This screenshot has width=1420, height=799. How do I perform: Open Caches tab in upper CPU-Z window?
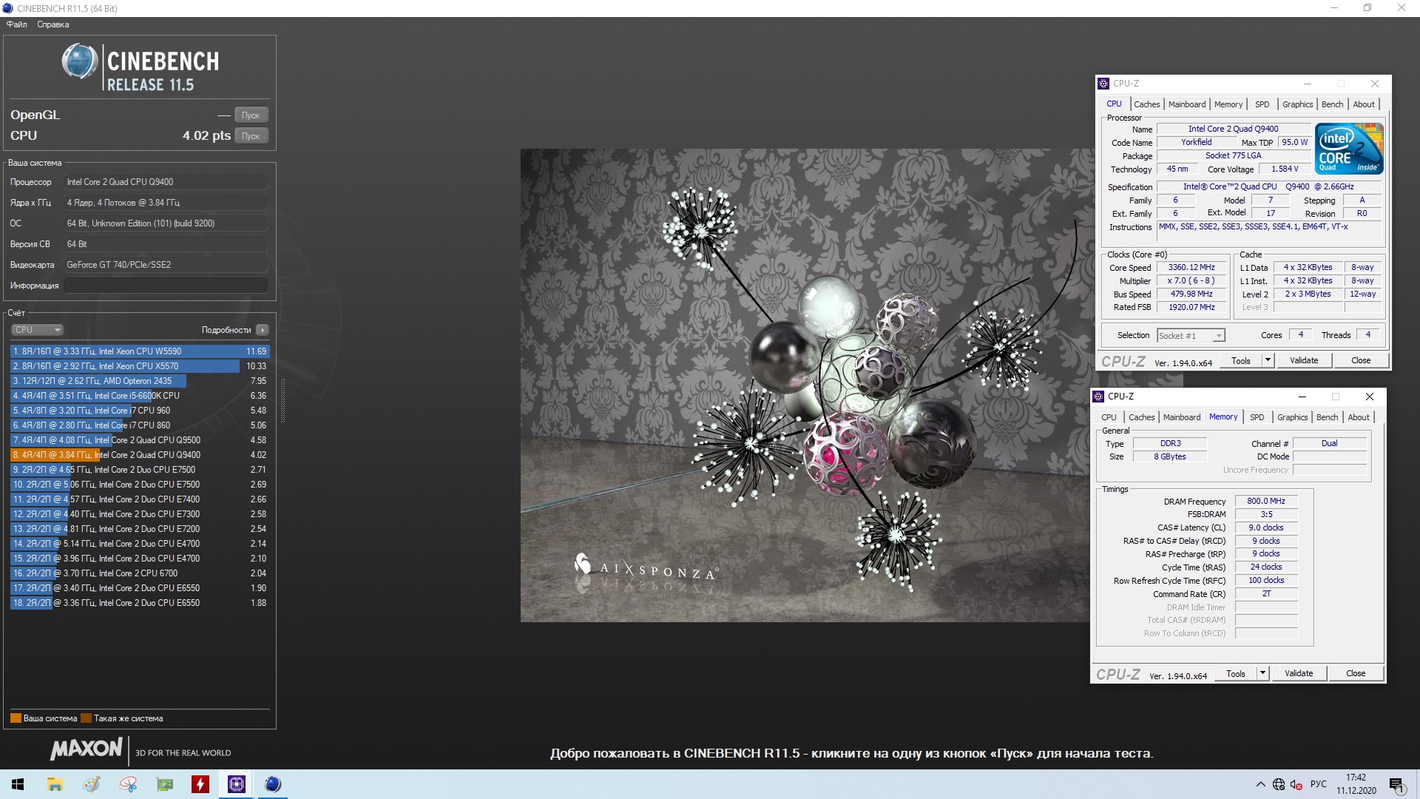pyautogui.click(x=1146, y=104)
